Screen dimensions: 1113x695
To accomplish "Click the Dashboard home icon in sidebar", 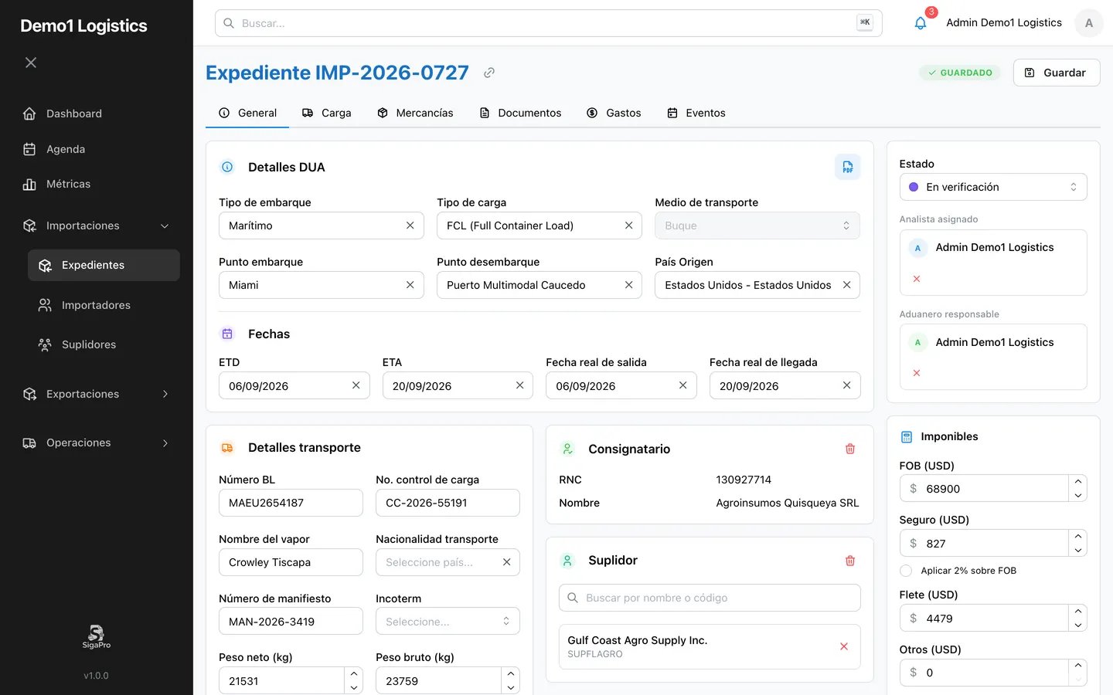I will [x=29, y=114].
